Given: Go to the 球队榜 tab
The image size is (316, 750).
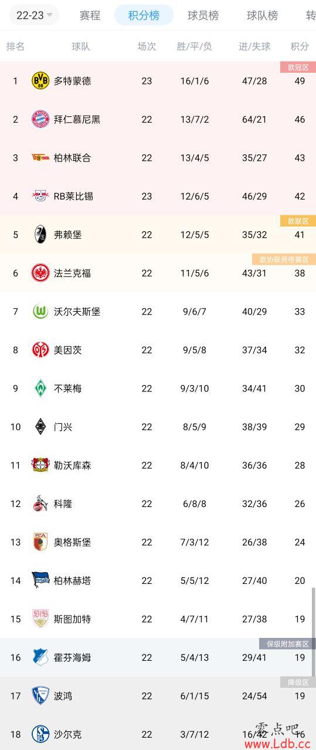Looking at the screenshot, I should (262, 15).
